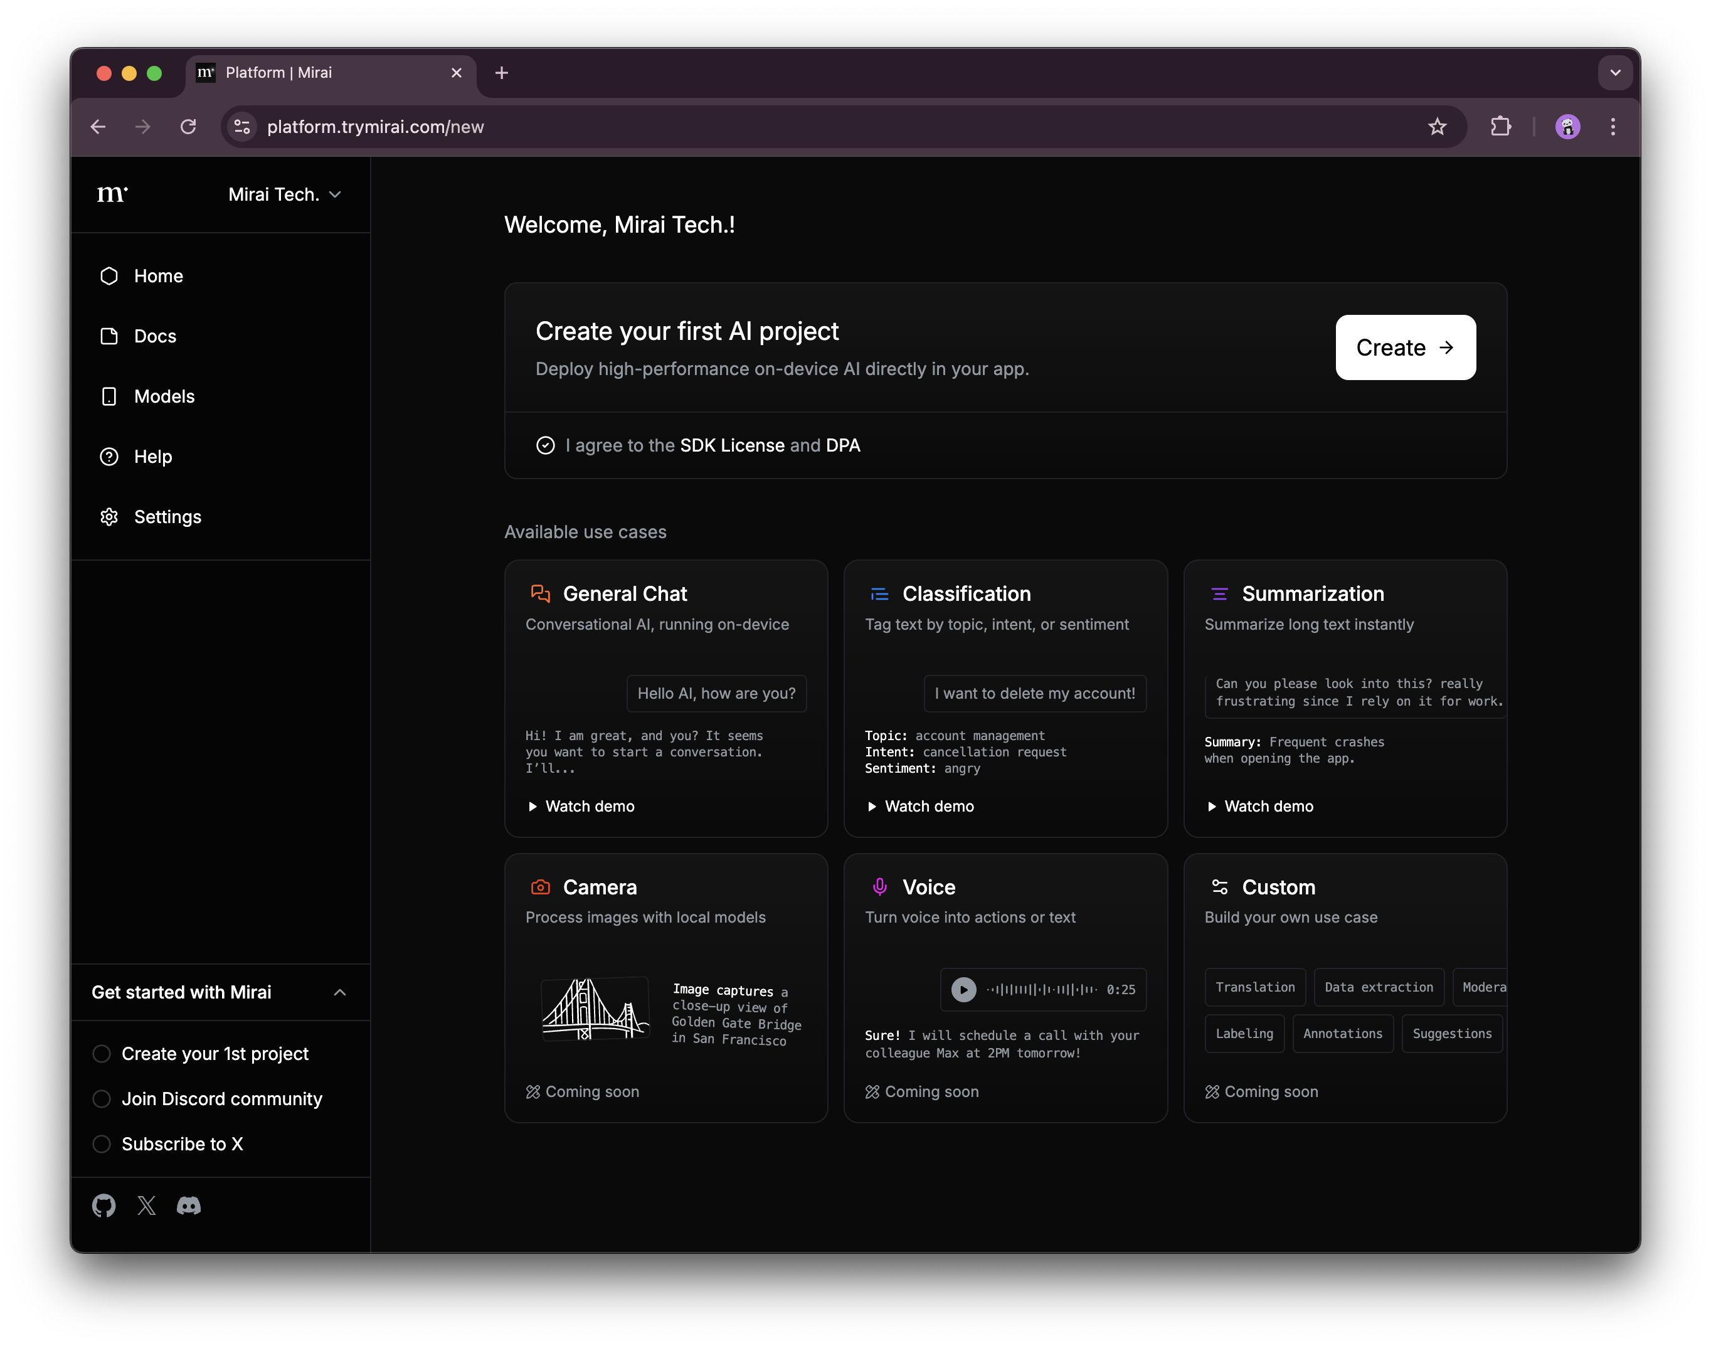
Task: Open the GitHub icon link
Action: coord(104,1206)
